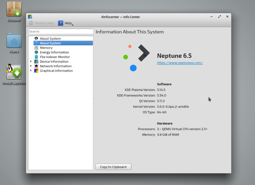The height and width of the screenshot is (185, 255).
Task: Click the KDE Plasma Version value 5.14.5
Action: [x=161, y=90]
